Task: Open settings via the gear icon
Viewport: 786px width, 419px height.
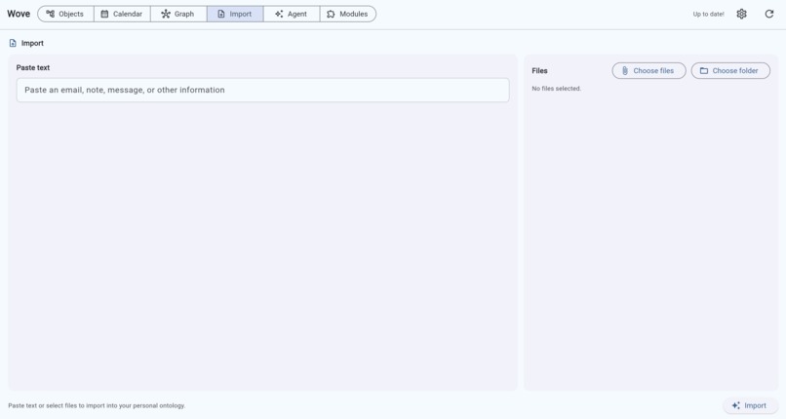Action: tap(741, 14)
